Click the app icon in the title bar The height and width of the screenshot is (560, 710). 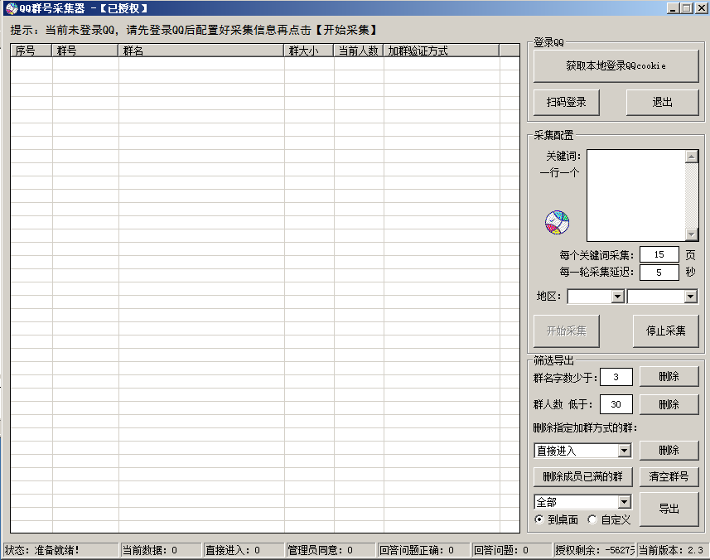tap(12, 8)
